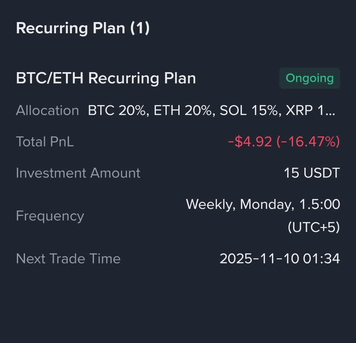This screenshot has width=356, height=343.
Task: Tap the red -$4.92 PnL value
Action: click(x=250, y=142)
